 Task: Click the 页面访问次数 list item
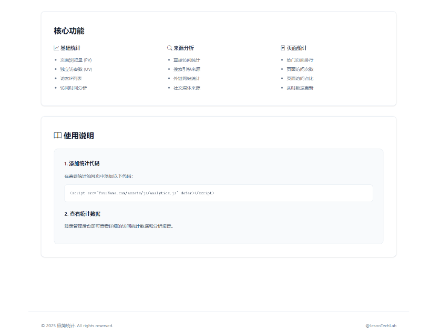[300, 69]
